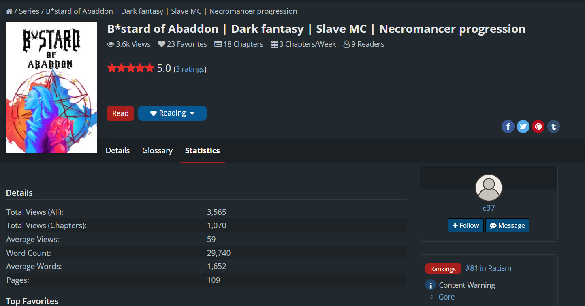Image resolution: width=585 pixels, height=306 pixels.
Task: Open the Glossary tab
Action: pyautogui.click(x=157, y=150)
